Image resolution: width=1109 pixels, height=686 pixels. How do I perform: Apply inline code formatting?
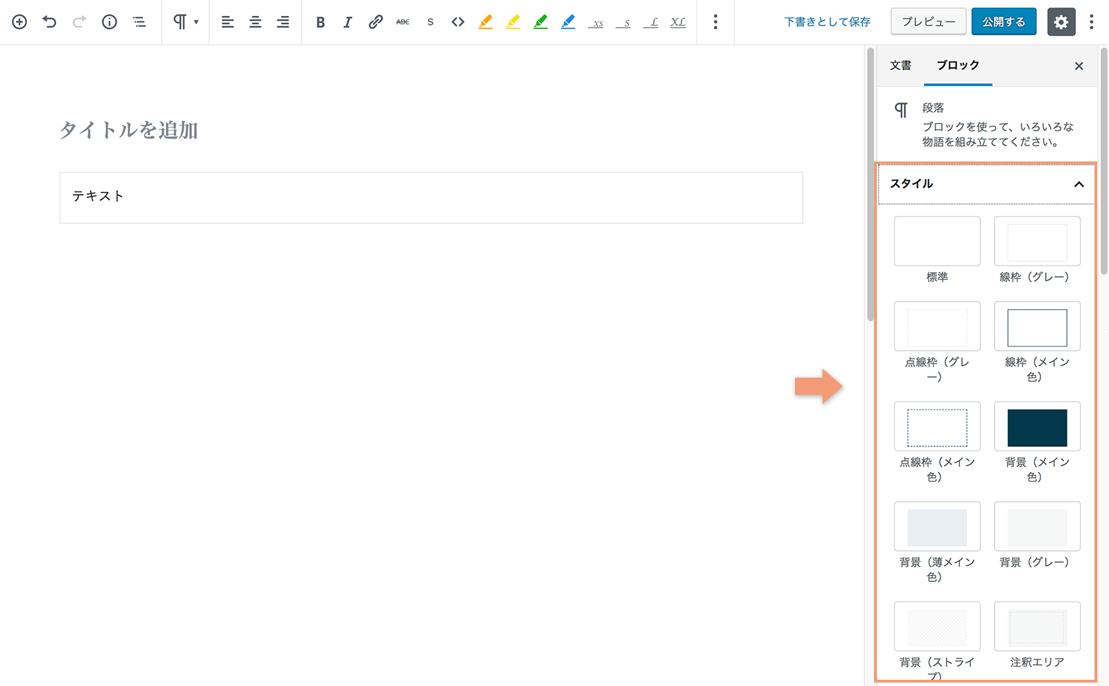click(457, 22)
